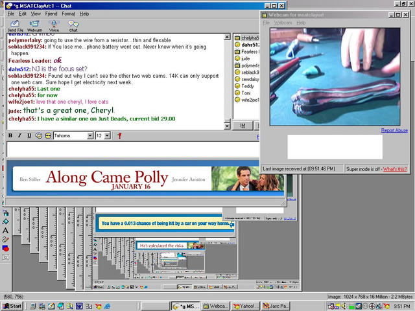Click the Chat toolbar icon
415x311 pixels.
coord(73,26)
